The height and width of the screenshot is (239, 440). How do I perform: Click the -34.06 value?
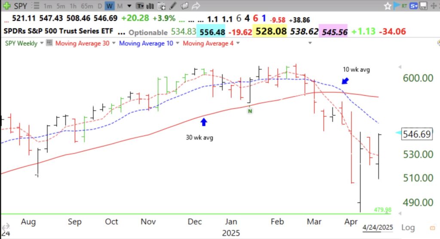coord(392,31)
